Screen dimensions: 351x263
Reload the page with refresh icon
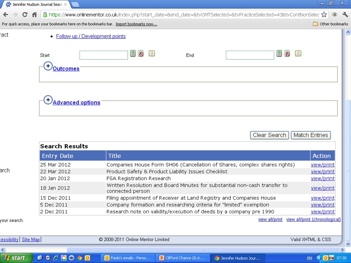[x=25, y=15]
